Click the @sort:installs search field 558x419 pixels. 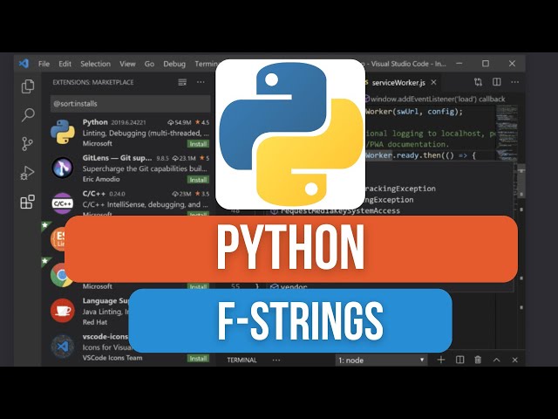(x=130, y=104)
